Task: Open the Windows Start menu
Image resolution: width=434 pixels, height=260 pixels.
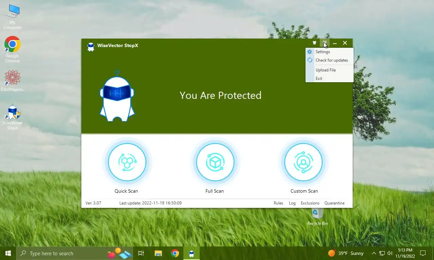Action: click(8, 253)
